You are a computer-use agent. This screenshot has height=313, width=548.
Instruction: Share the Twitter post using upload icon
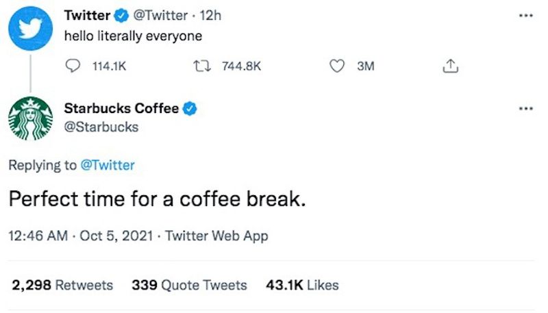(x=450, y=66)
